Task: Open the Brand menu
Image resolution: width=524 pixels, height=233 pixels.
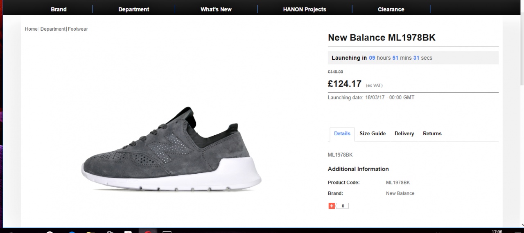Action: [x=59, y=9]
